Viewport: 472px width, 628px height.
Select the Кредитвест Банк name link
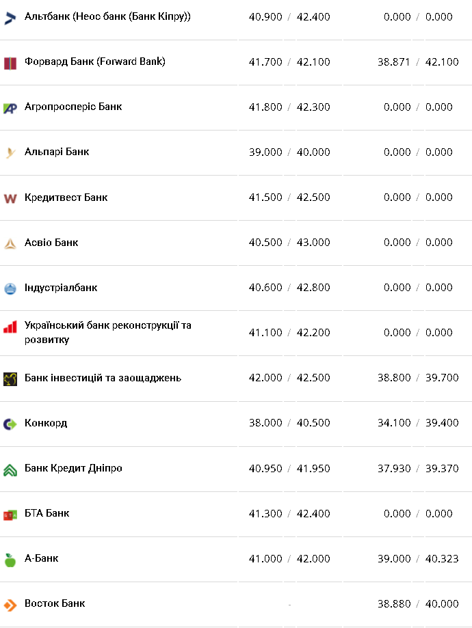[x=66, y=197]
